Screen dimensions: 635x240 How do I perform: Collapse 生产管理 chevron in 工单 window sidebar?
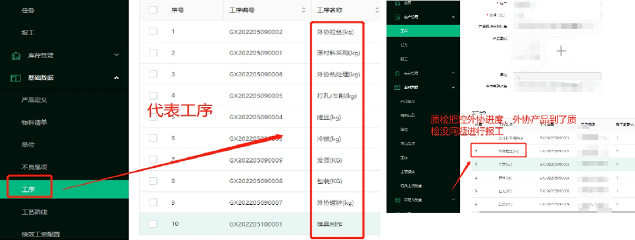tap(453, 17)
